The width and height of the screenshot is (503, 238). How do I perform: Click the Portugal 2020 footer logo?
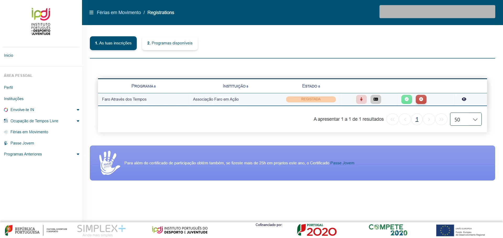(x=317, y=230)
